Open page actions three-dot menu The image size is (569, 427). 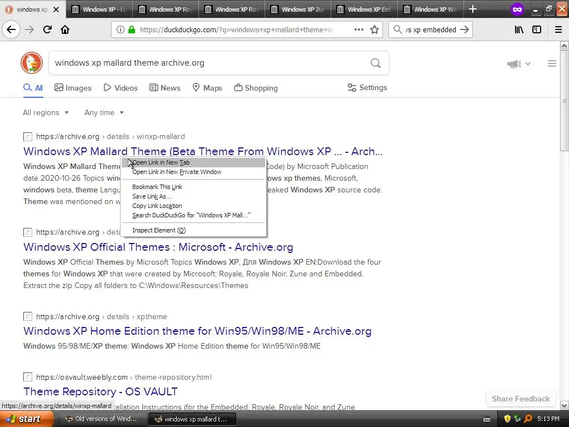tap(358, 29)
